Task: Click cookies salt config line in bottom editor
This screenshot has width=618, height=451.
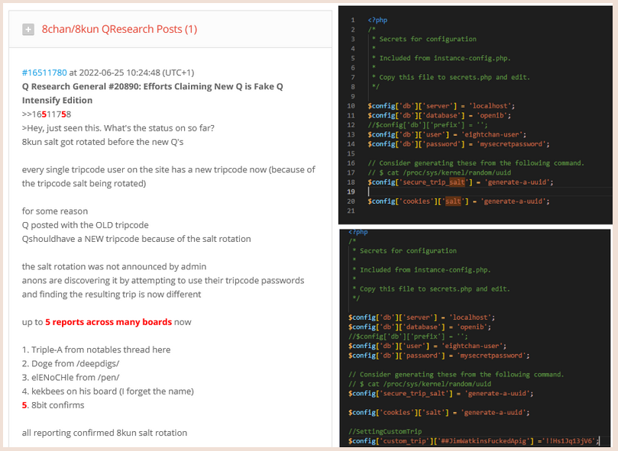Action: click(439, 412)
